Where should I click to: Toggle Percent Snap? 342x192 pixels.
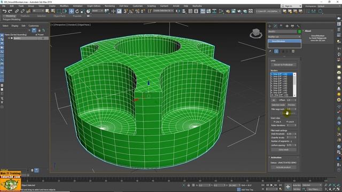coord(137,11)
